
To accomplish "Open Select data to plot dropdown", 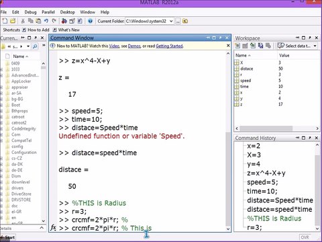I will pos(315,46).
